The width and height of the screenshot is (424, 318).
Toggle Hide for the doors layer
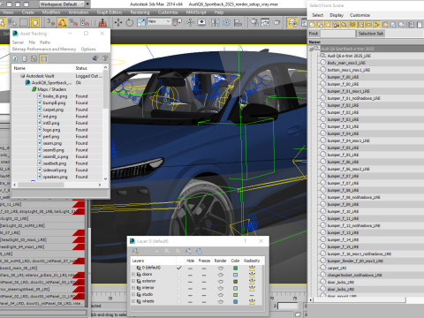click(190, 275)
